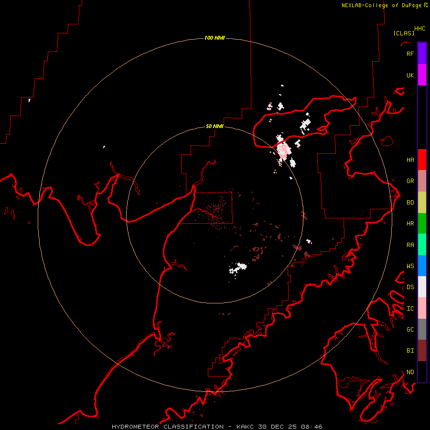
Task: Click the white DS dry snow swatch
Action: coord(422,287)
